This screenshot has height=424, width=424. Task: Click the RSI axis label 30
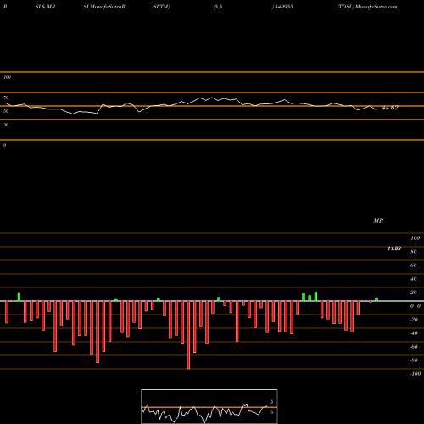pos(6,125)
